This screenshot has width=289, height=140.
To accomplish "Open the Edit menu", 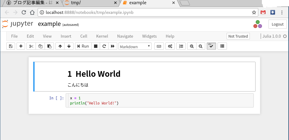I will click(x=30, y=36).
